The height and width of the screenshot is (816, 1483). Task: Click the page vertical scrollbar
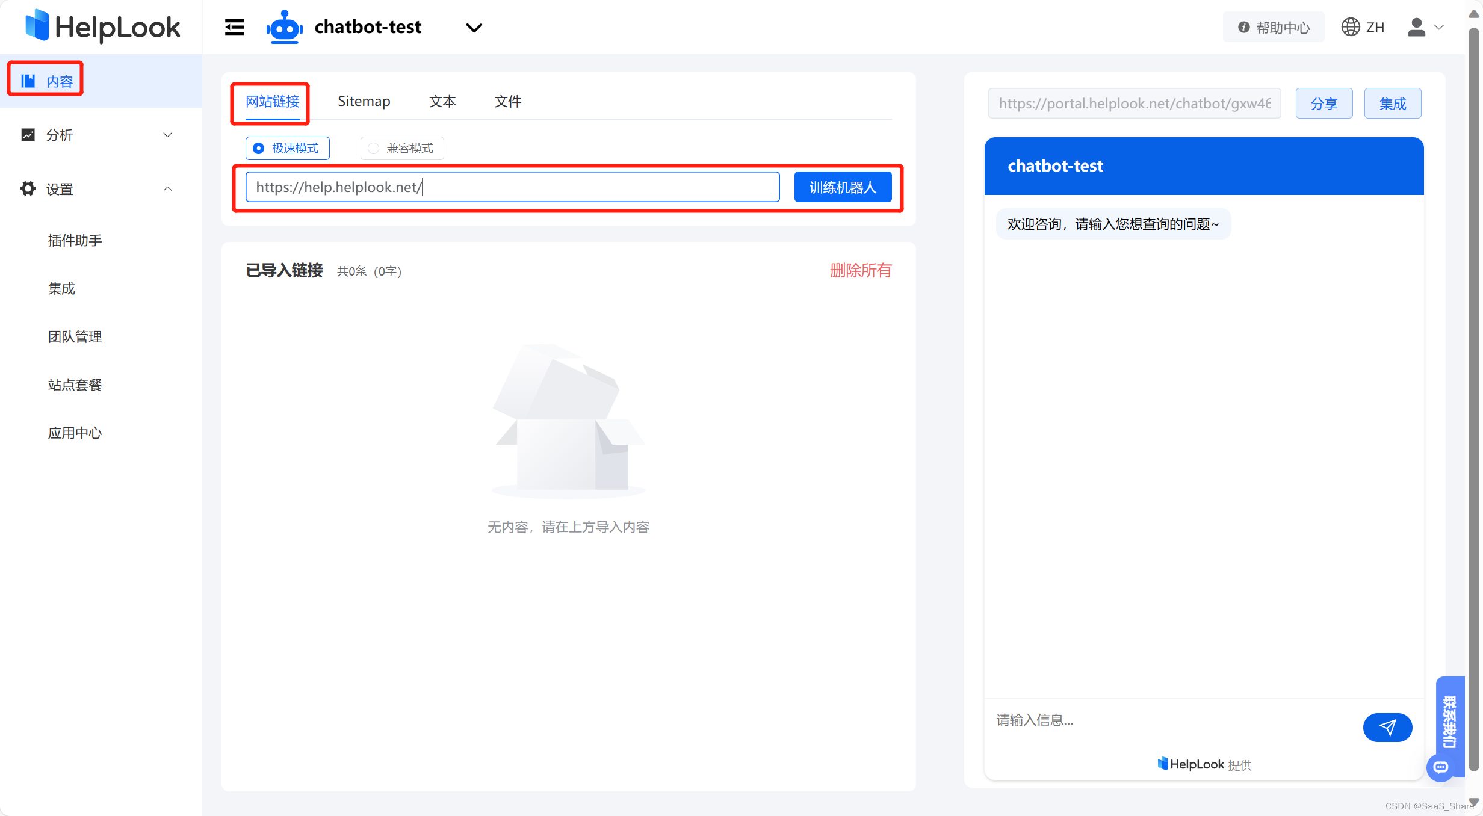click(x=1473, y=397)
